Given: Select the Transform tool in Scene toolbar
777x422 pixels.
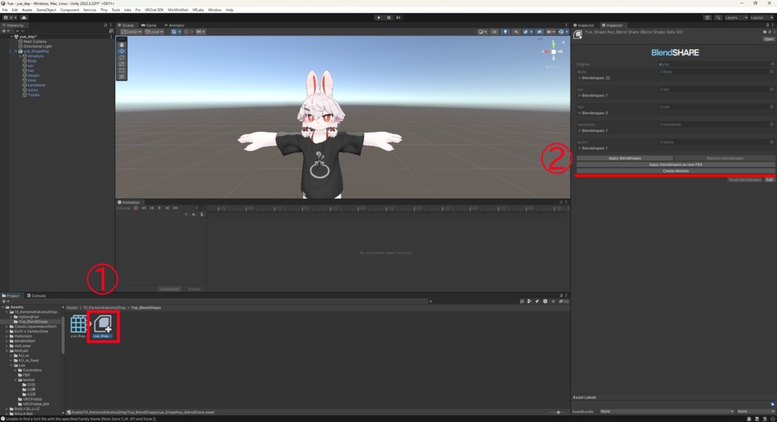Looking at the screenshot, I should (121, 77).
